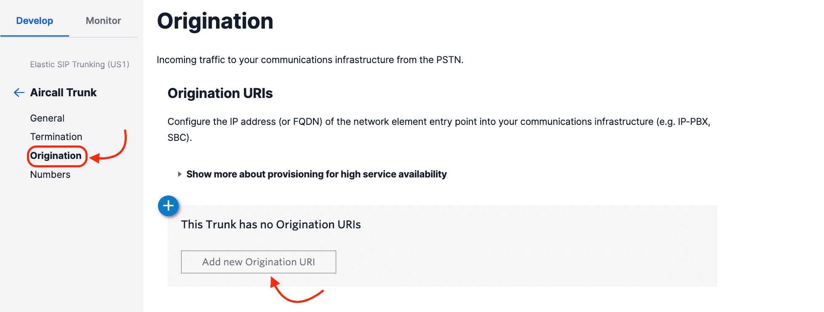Click the large Origination page heading

[x=215, y=21]
